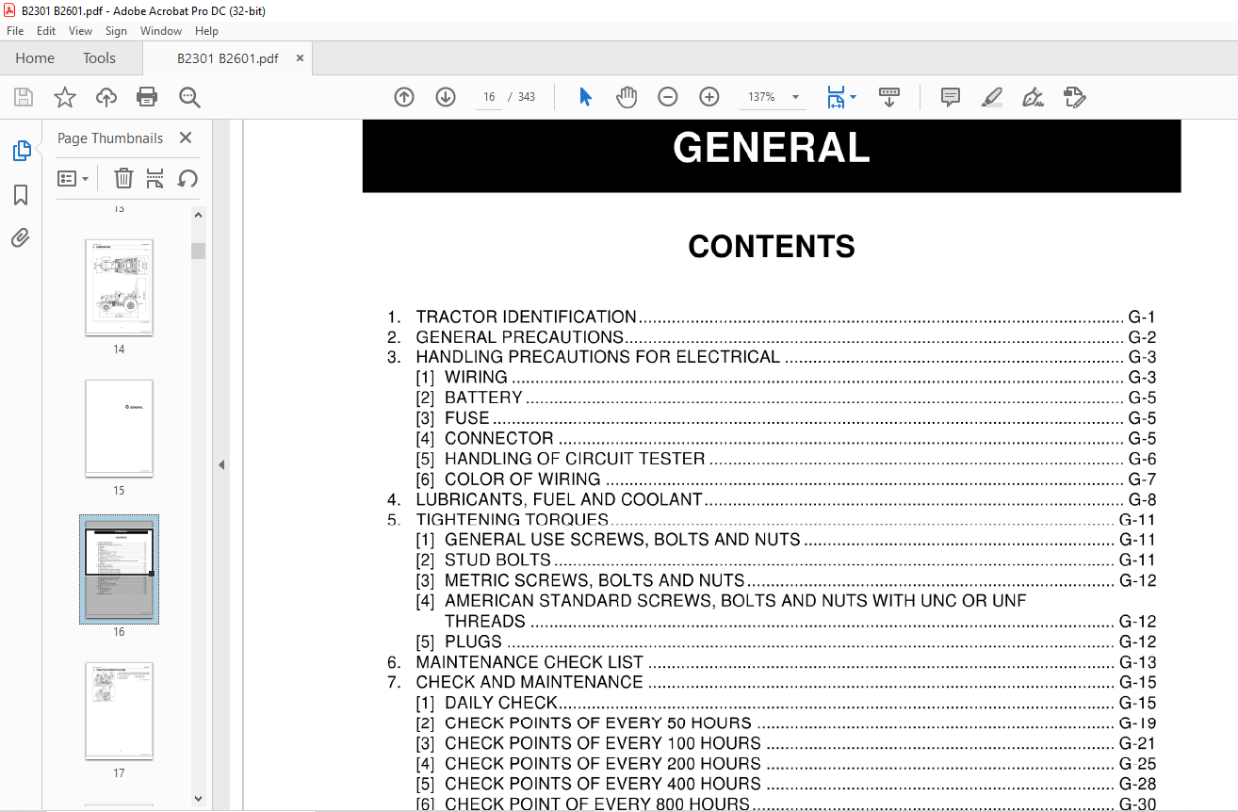
Task: Print the document using the printer icon
Action: coord(147,97)
